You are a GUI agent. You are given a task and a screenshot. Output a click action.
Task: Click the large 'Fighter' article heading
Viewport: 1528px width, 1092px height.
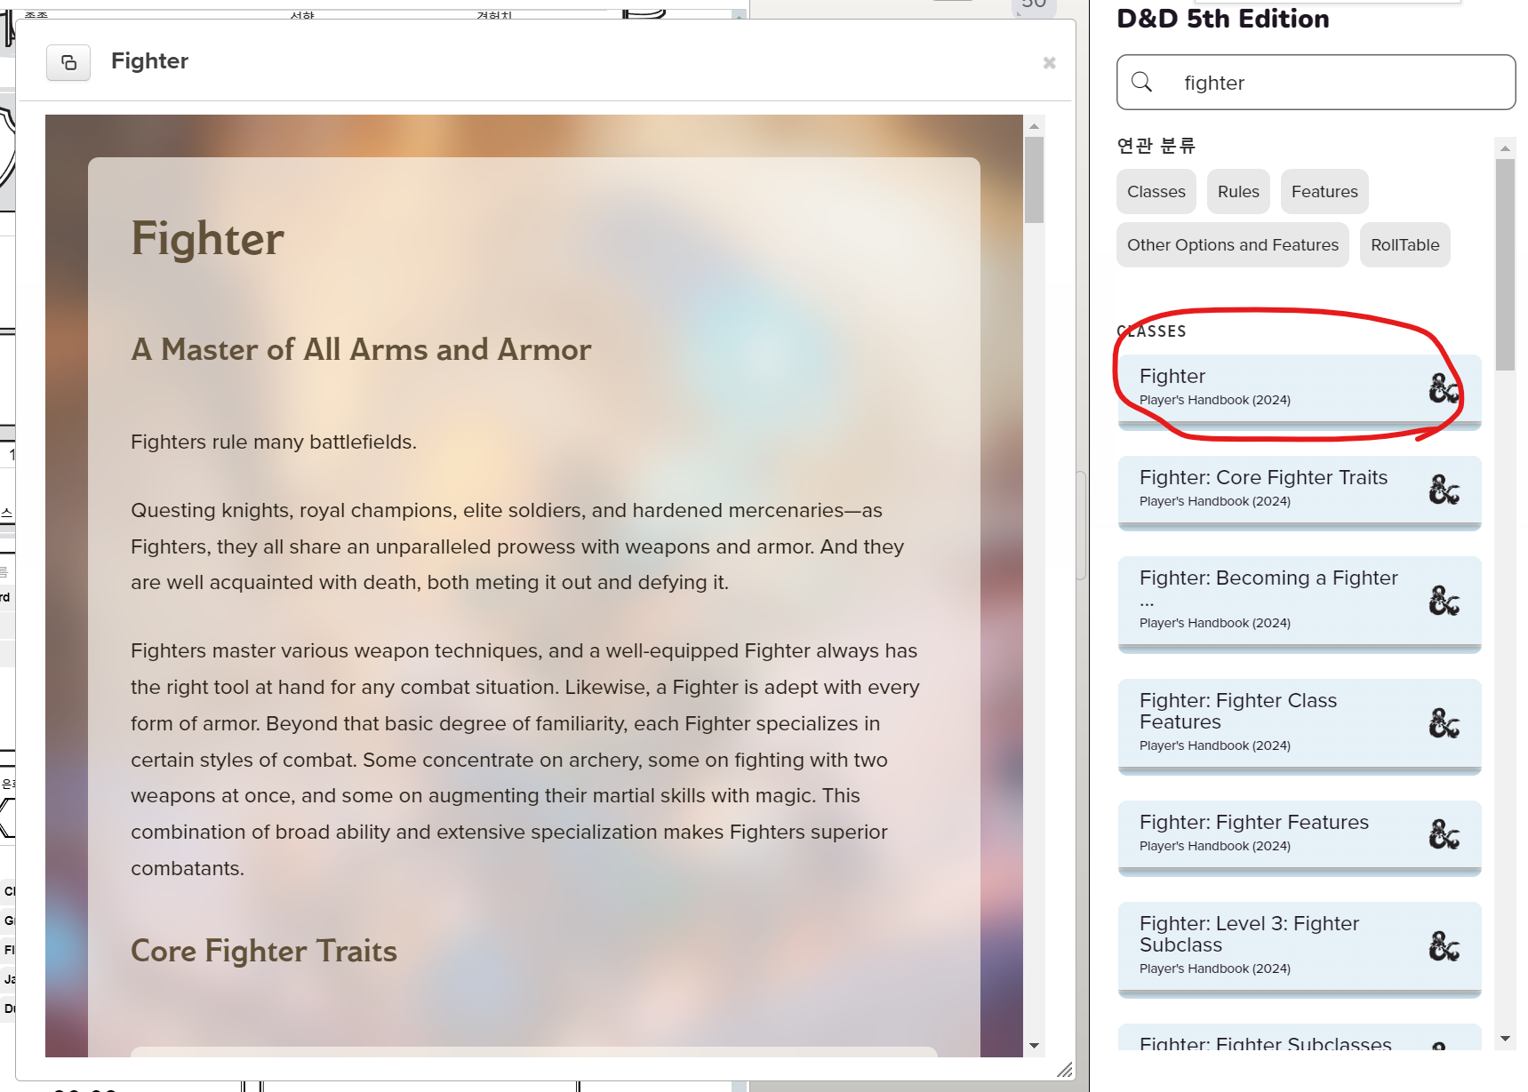coord(207,238)
